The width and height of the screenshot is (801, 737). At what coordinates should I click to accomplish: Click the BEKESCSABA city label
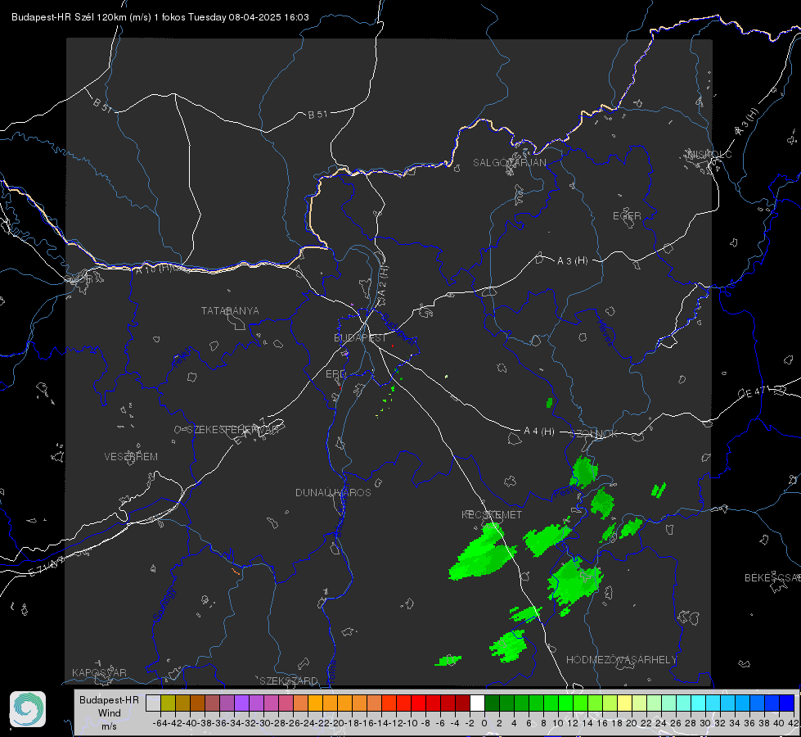[772, 578]
